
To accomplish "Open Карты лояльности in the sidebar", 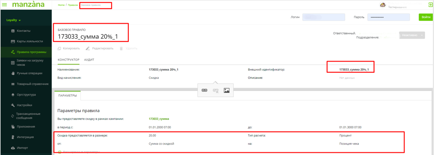I will [x=30, y=41].
